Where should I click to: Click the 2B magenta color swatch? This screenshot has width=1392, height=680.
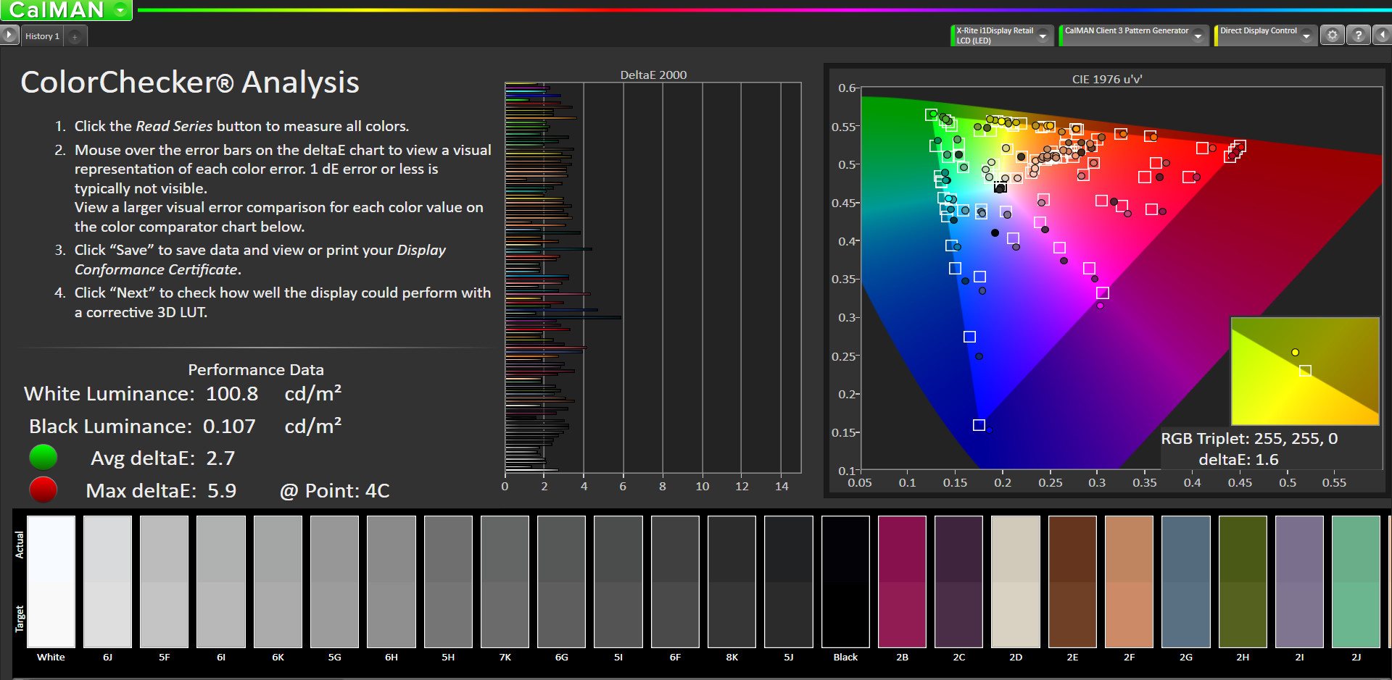click(x=902, y=582)
